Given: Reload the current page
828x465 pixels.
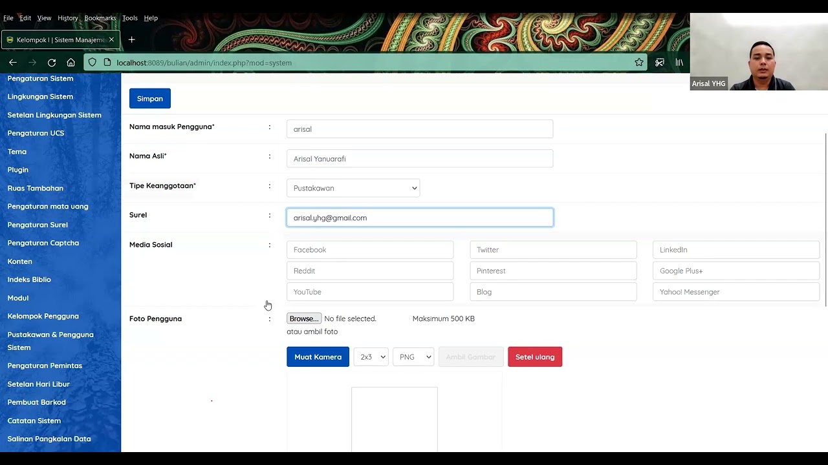Looking at the screenshot, I should (52, 63).
